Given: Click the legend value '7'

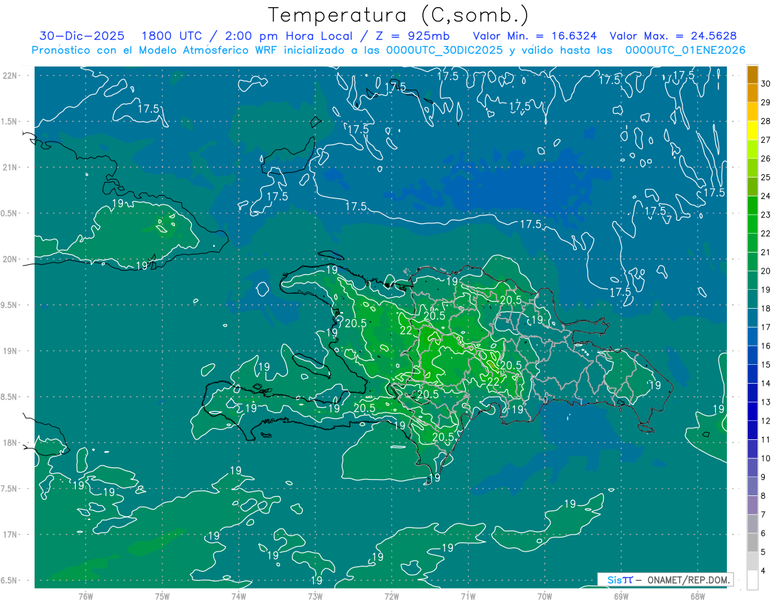Looking at the screenshot, I should (x=764, y=514).
